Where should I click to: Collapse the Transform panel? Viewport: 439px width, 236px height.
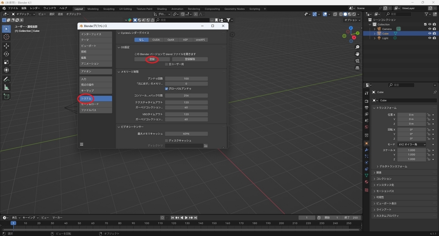[x=374, y=108]
